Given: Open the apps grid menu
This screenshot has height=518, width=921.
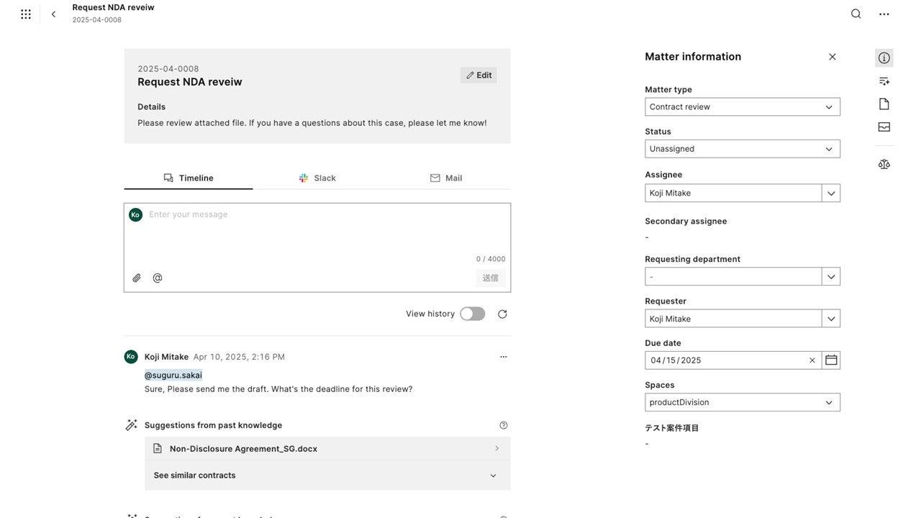Looking at the screenshot, I should [26, 14].
